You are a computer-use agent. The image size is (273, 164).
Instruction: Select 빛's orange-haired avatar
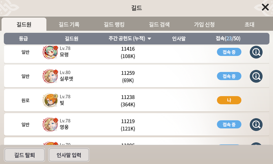(x=49, y=100)
